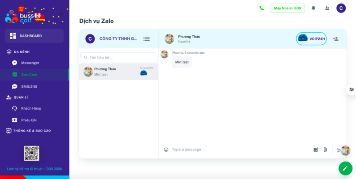Open the user profile avatar menu
Viewport: 356px width, 179px height.
[341, 8]
